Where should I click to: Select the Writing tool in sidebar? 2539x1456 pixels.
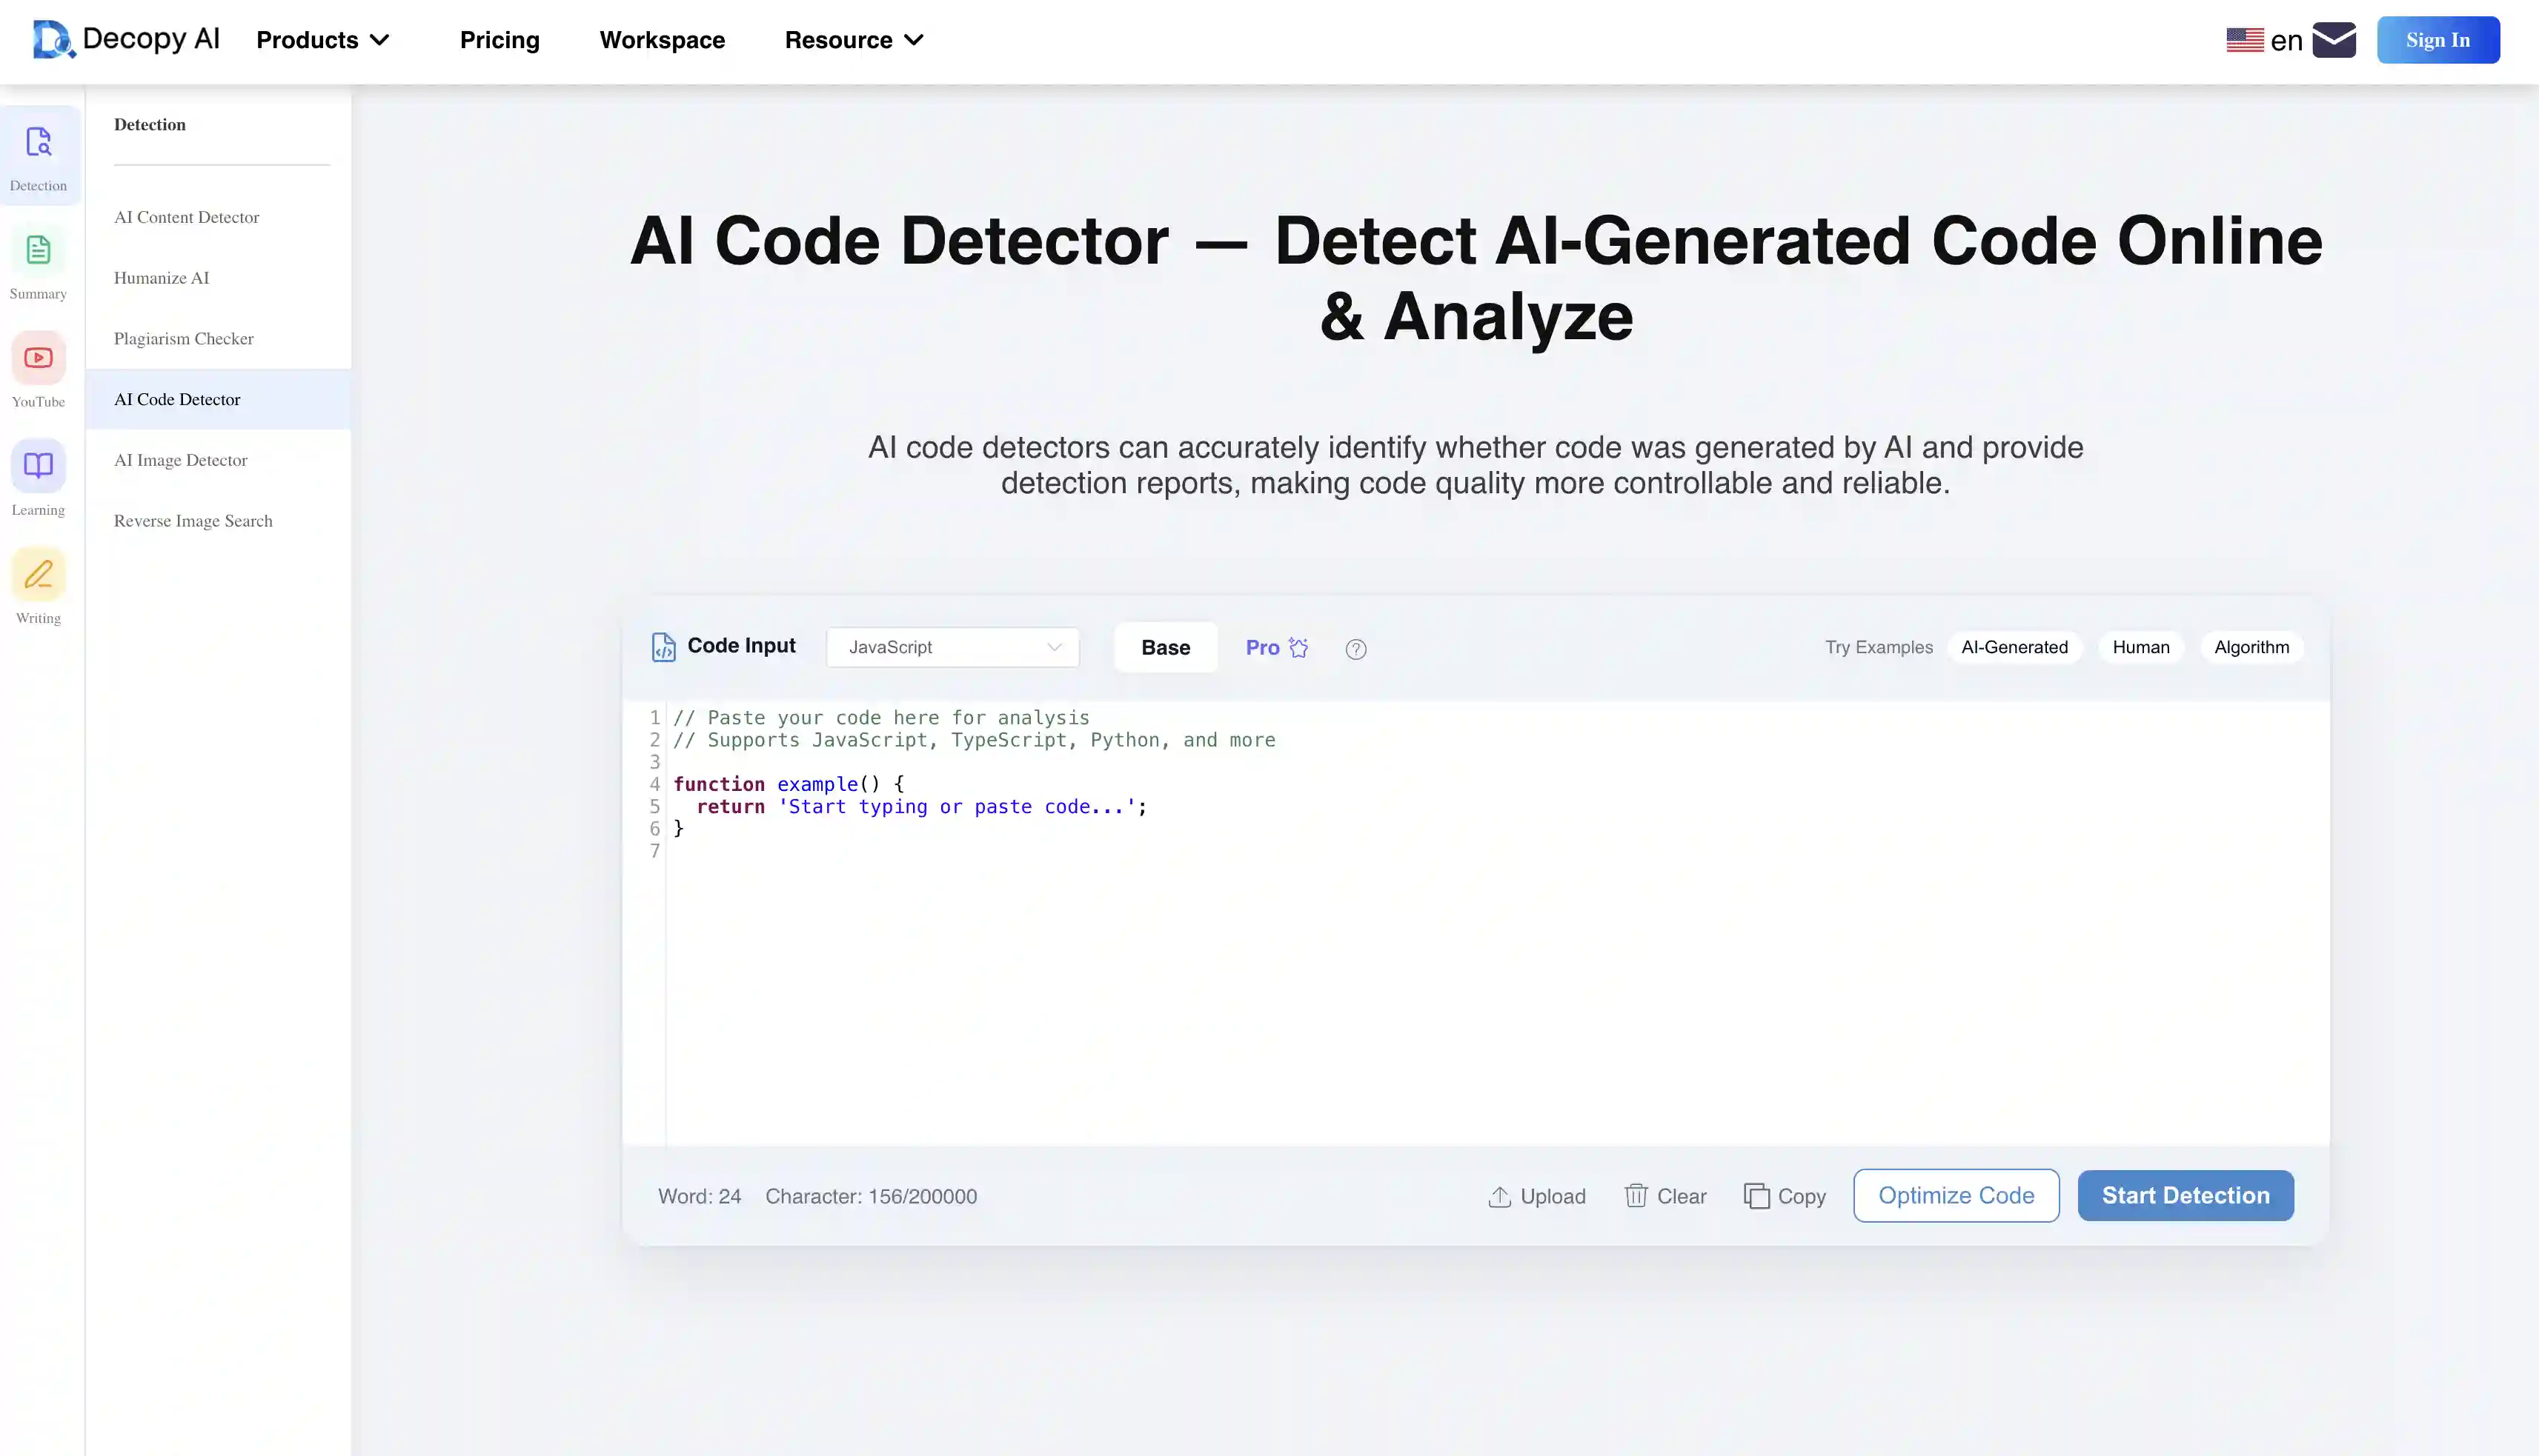tap(39, 588)
